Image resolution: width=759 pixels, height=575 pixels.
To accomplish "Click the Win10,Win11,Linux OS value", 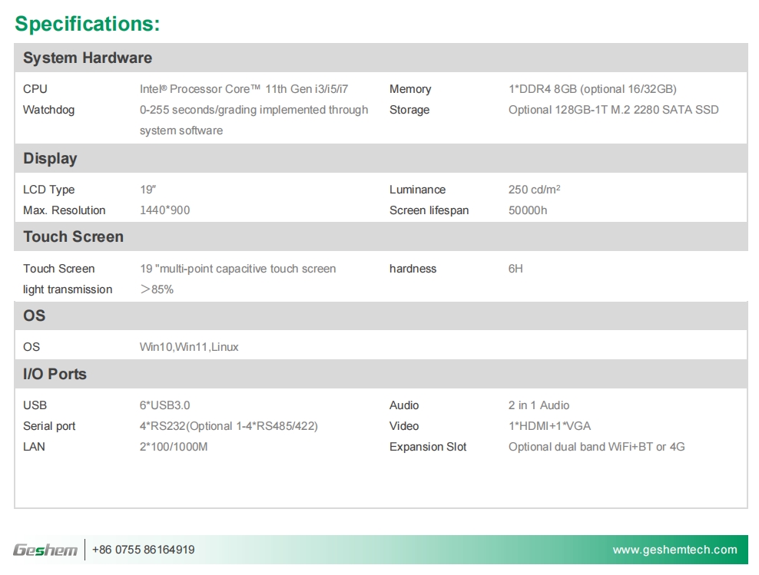I will (x=189, y=347).
